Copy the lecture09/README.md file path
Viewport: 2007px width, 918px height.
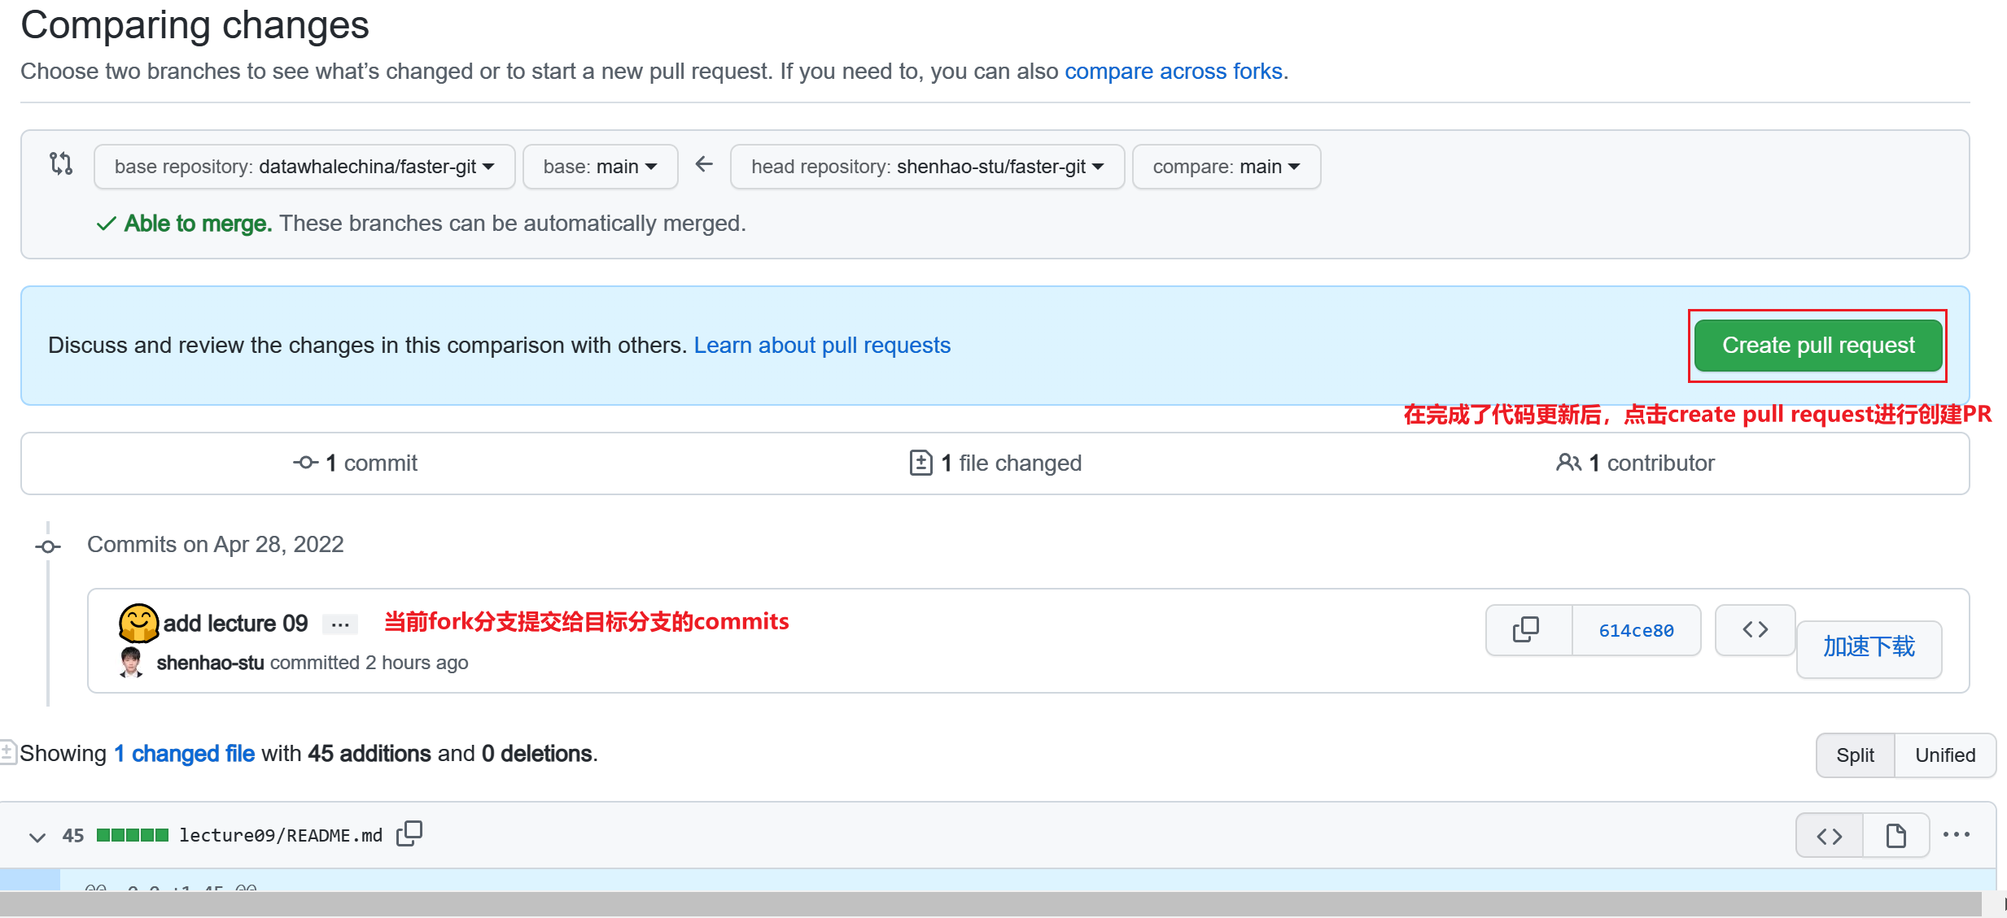(408, 834)
